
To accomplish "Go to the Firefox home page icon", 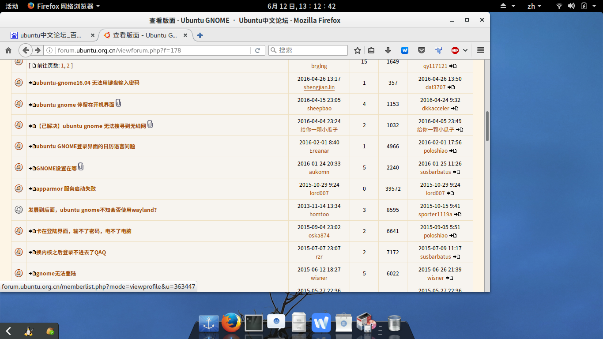I will (8, 50).
